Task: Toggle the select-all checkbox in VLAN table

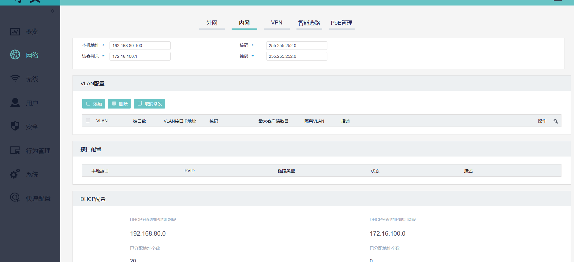Action: click(88, 120)
